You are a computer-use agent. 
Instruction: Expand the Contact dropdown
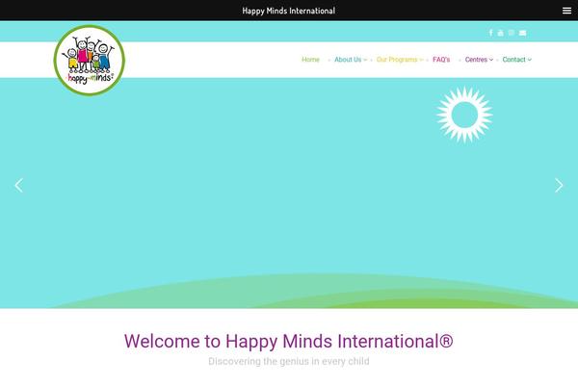click(516, 60)
